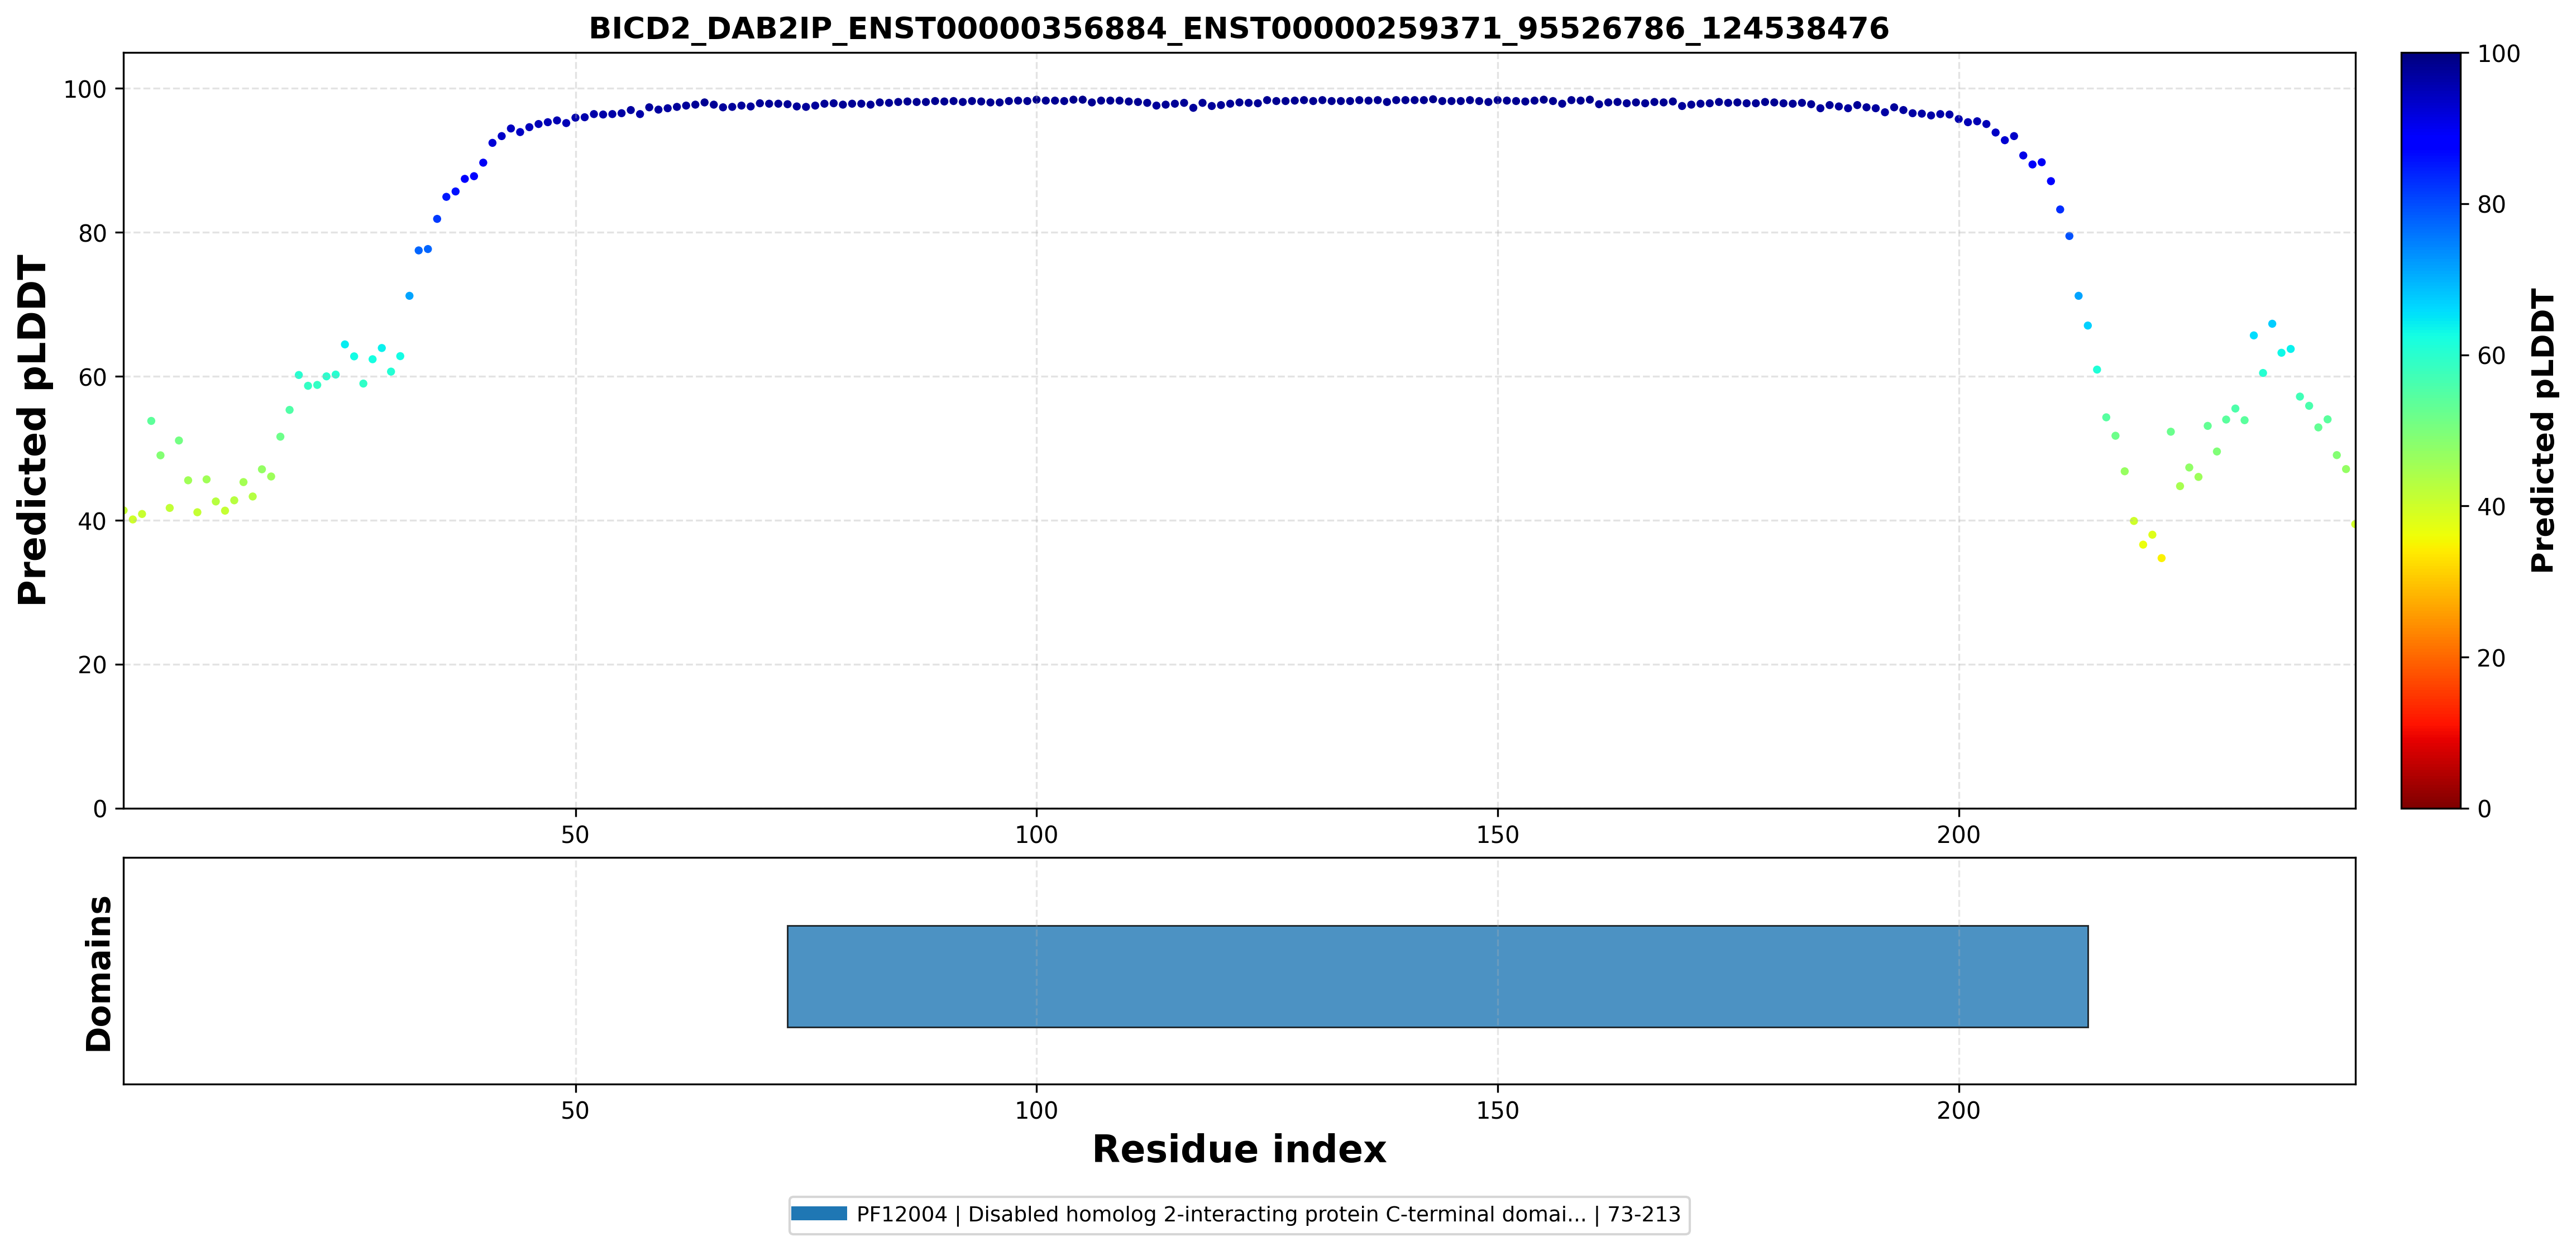
Task: Click the colorbar tick label 40
Action: (2491, 507)
